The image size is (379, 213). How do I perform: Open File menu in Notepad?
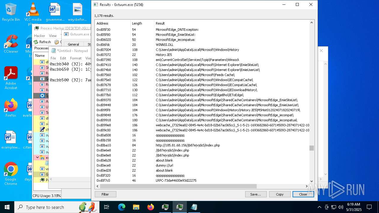coord(53,58)
